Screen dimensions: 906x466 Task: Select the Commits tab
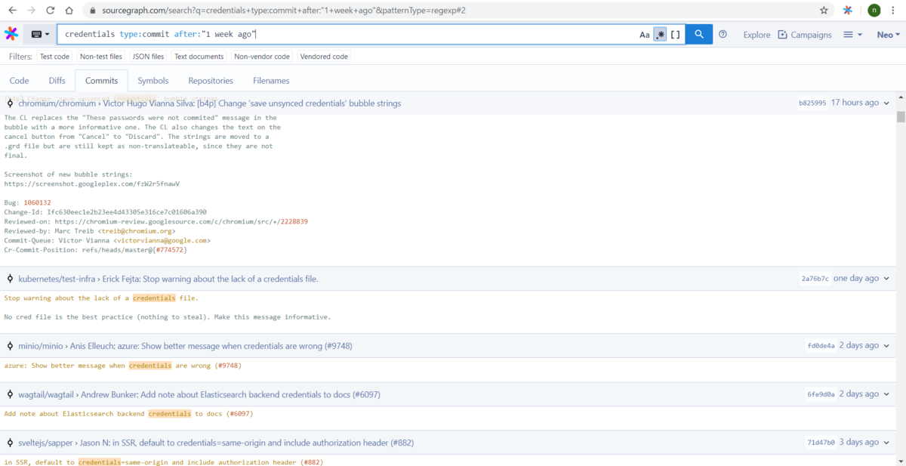coord(101,81)
